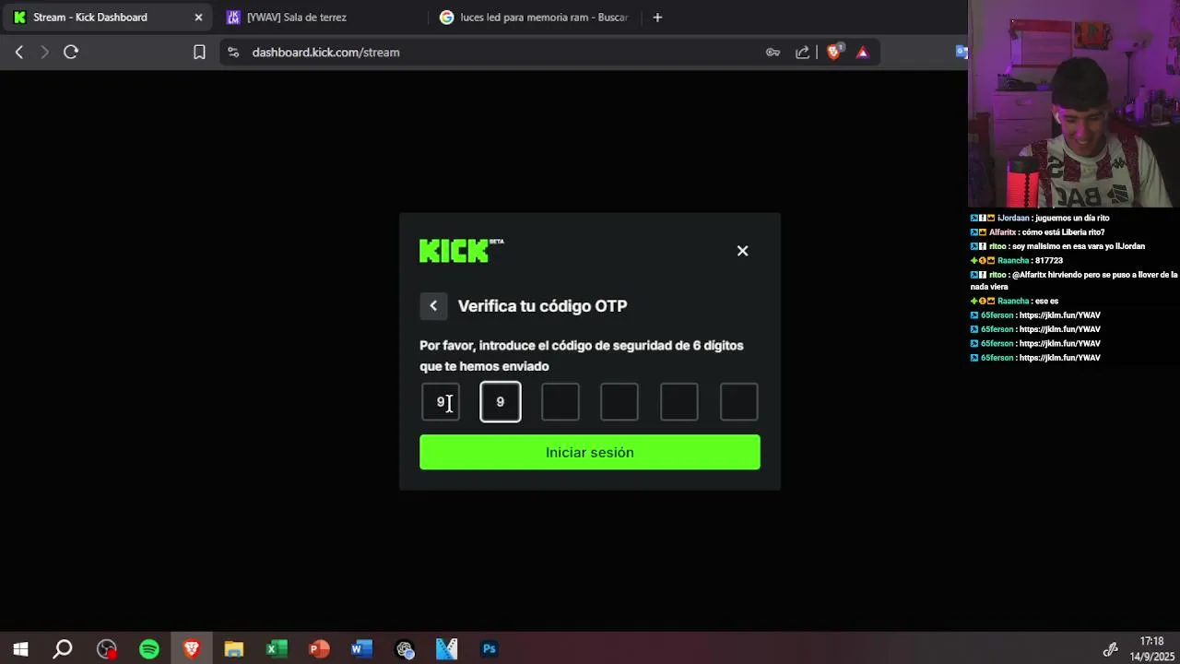
Task: Open first 65ferson jklm.fun/YWAV link
Action: click(1060, 315)
